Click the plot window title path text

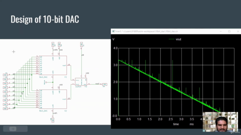[x=147, y=31]
